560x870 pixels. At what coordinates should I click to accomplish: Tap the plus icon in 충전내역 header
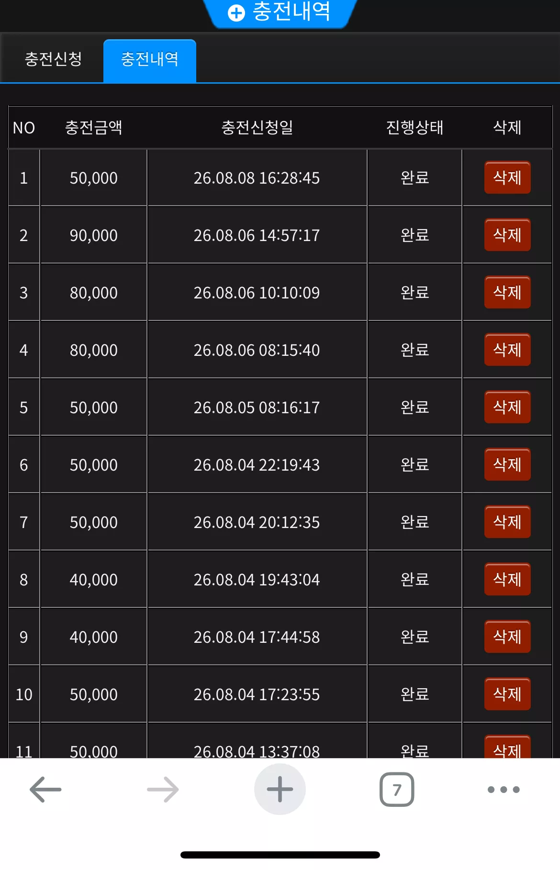coord(236,13)
